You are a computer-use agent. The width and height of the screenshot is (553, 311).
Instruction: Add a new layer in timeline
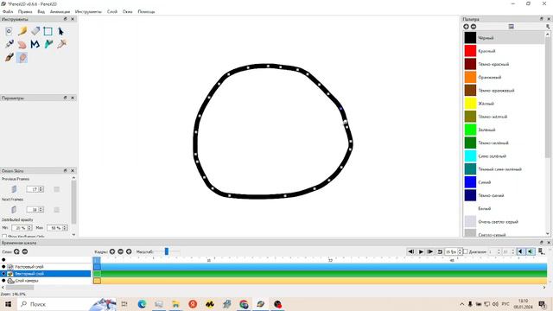[x=16, y=251]
